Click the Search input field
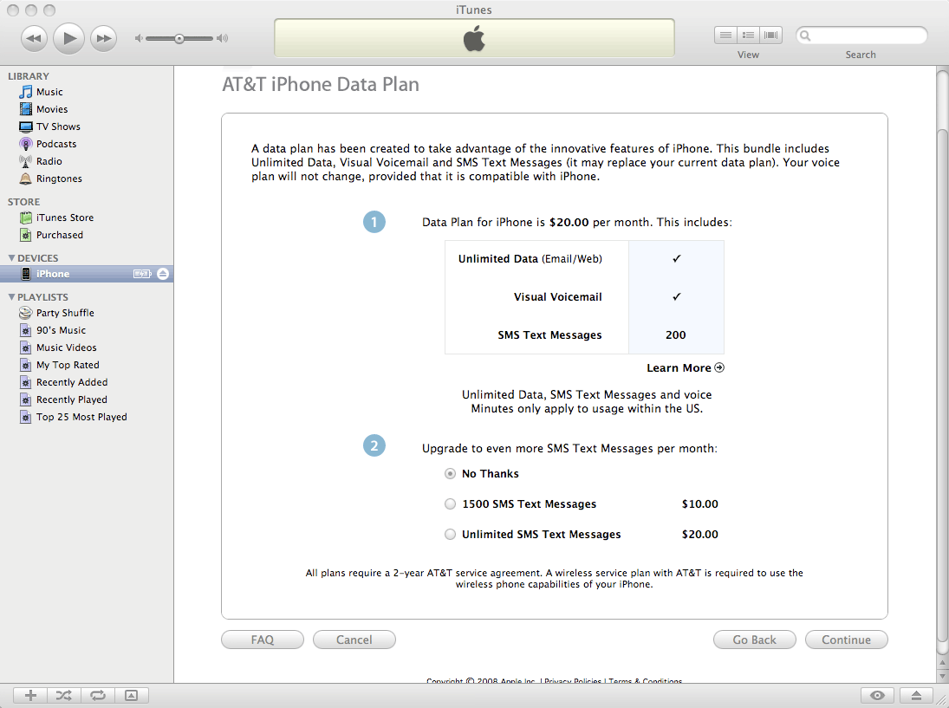This screenshot has width=949, height=708. coord(861,36)
